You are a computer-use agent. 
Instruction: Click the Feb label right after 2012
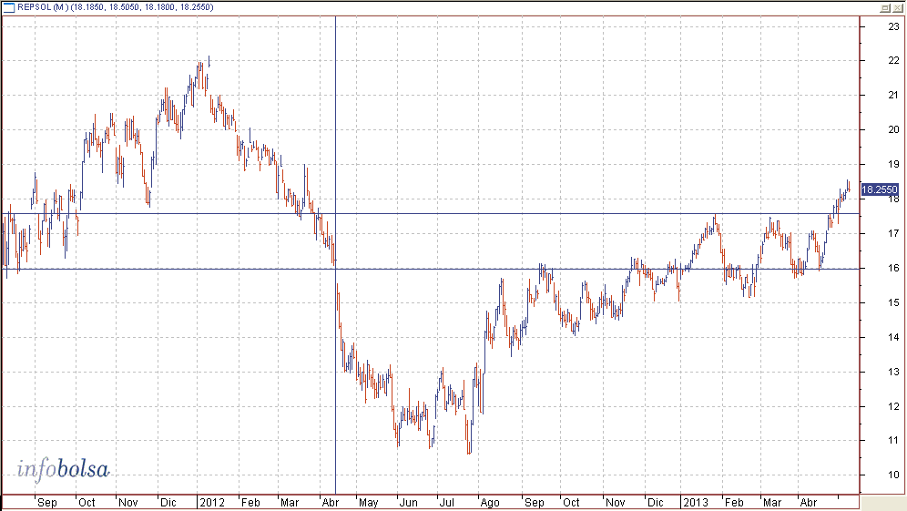[250, 502]
